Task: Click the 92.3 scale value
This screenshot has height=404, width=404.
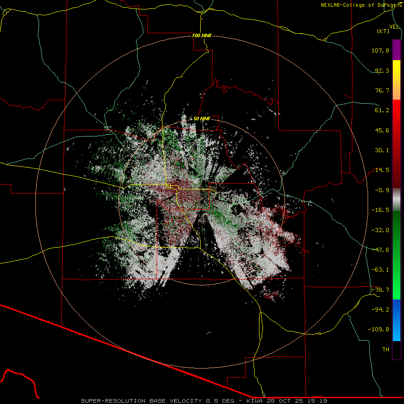Action: (382, 70)
